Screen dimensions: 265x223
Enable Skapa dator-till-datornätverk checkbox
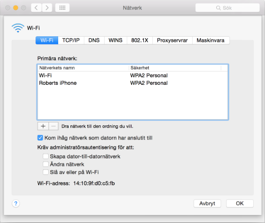[45, 157]
